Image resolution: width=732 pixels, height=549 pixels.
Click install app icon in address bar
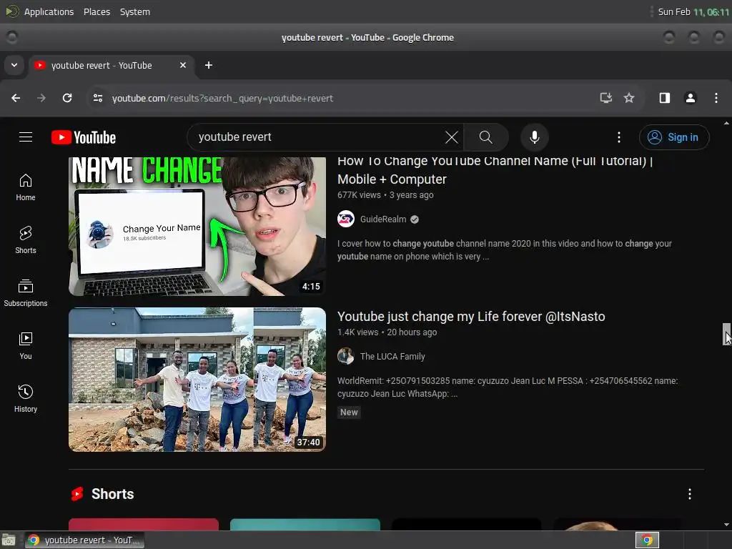(x=606, y=98)
